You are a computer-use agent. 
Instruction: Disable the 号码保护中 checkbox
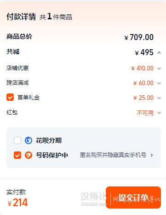[17, 155]
